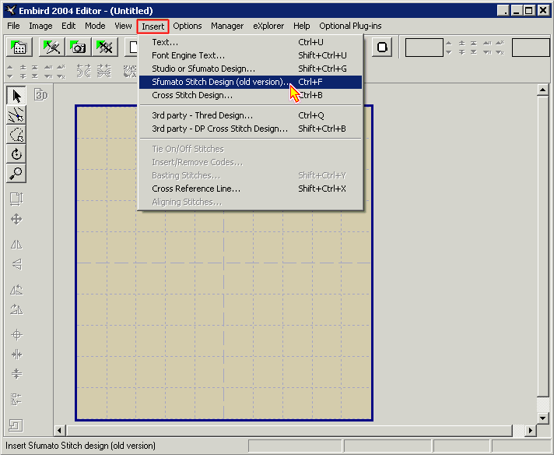Open the Options menu
This screenshot has height=455, width=554.
point(188,26)
